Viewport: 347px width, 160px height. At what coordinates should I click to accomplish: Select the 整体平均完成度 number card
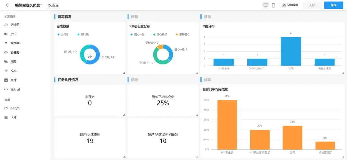pyautogui.click(x=163, y=100)
